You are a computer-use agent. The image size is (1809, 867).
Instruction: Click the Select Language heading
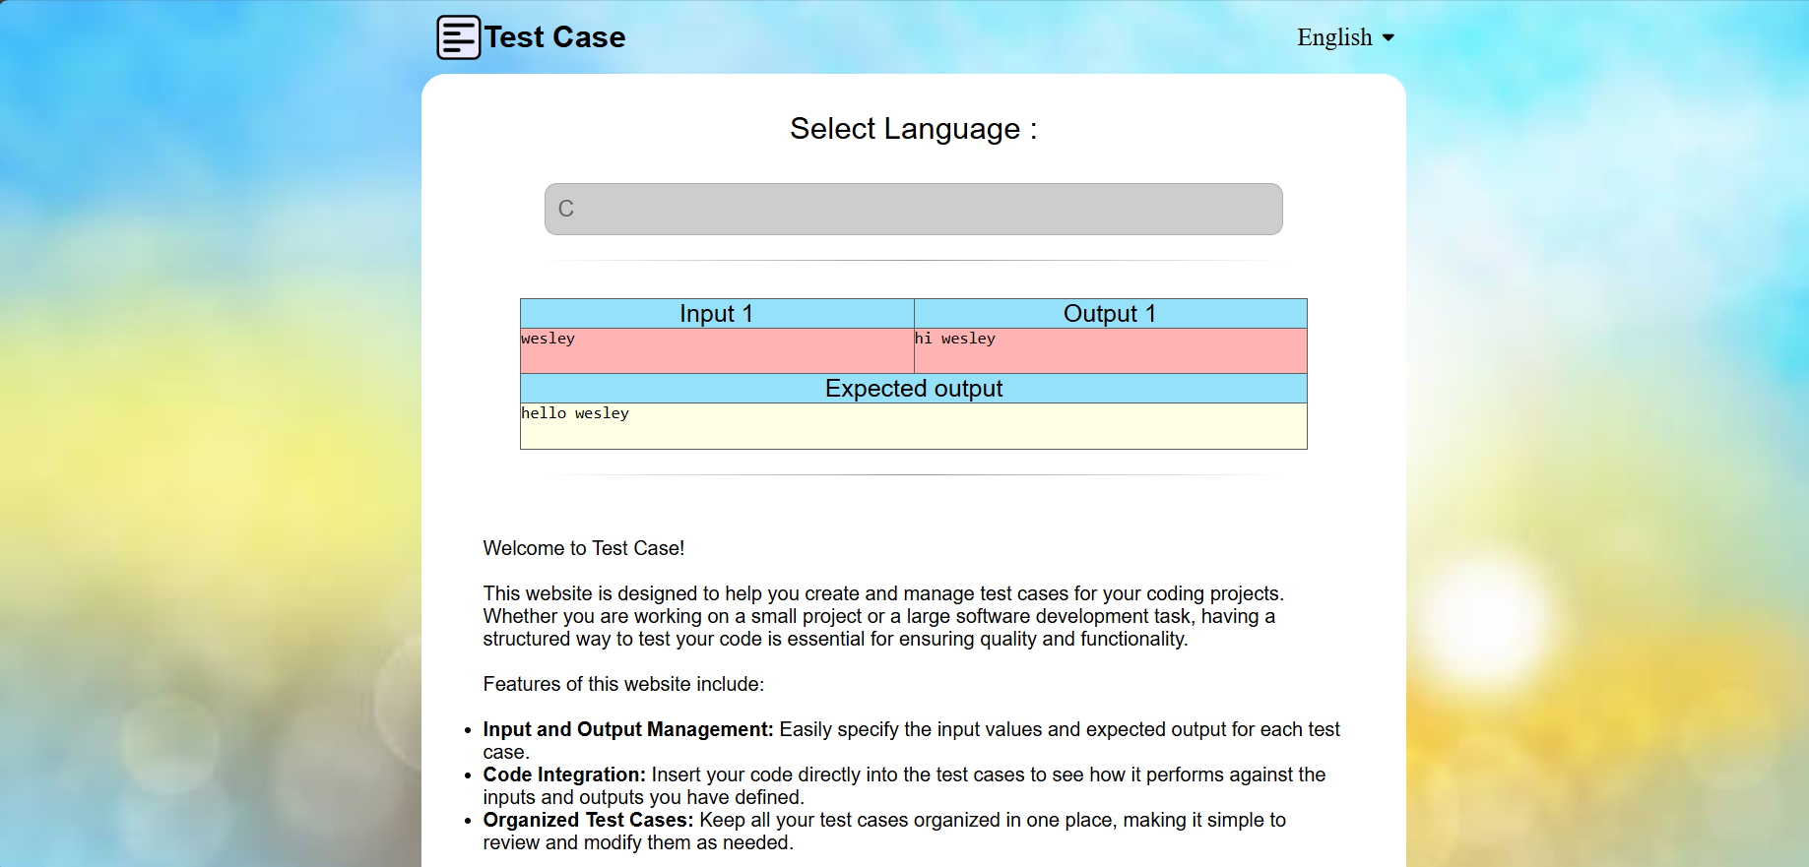coord(913,129)
